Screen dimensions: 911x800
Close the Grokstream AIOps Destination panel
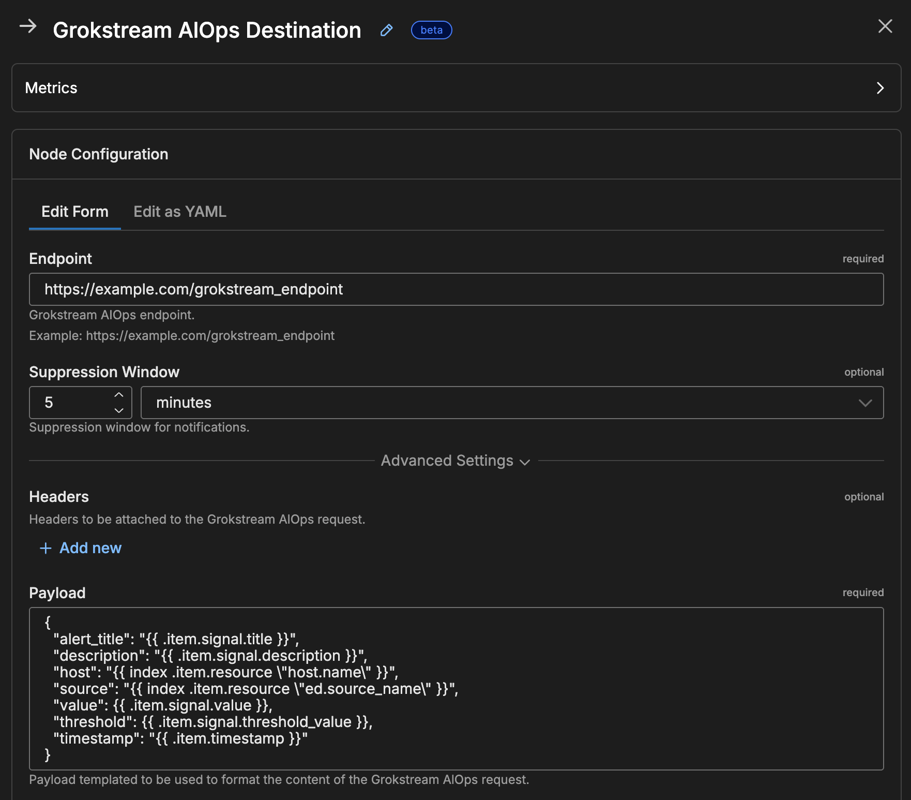pyautogui.click(x=885, y=26)
